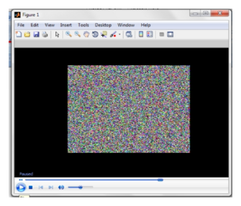The height and width of the screenshot is (206, 241).
Task: Toggle the Insert Colorbar icon
Action: click(x=141, y=34)
